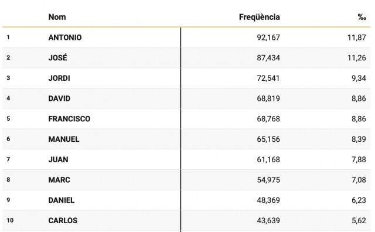Screen dimensions: 375x232
Task: Select the JOSÉ name cell
Action: click(x=57, y=57)
